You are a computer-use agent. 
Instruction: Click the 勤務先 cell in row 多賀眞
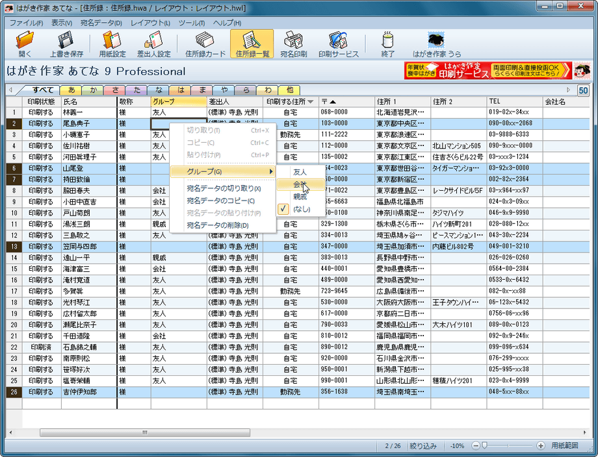pos(291,291)
